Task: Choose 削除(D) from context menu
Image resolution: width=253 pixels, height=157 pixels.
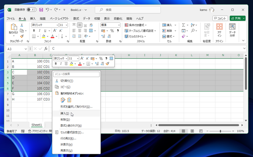Action: [x=76, y=119]
